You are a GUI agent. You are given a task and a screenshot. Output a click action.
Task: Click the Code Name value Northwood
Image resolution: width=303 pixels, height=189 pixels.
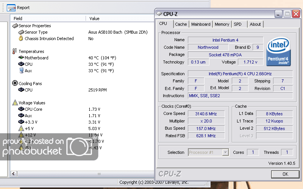(208, 47)
